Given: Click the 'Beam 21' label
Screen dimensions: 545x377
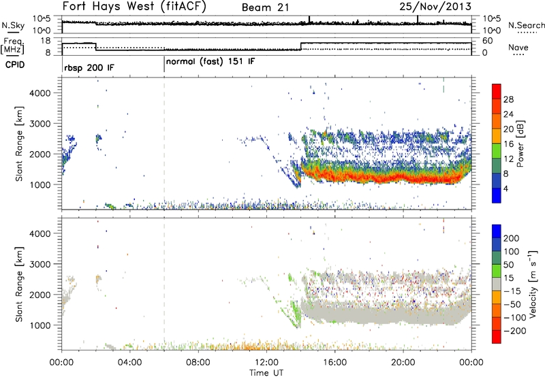Looking at the screenshot, I should tap(265, 7).
